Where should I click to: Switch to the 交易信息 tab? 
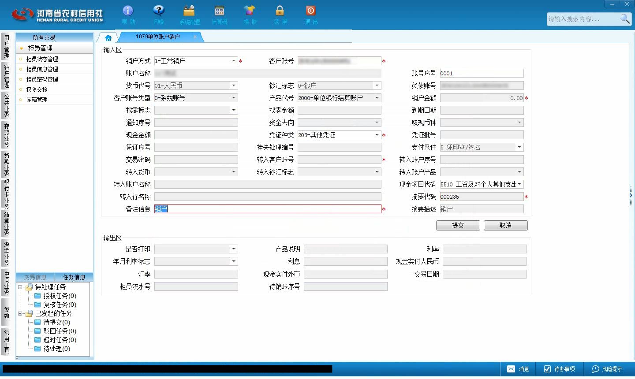pyautogui.click(x=35, y=277)
